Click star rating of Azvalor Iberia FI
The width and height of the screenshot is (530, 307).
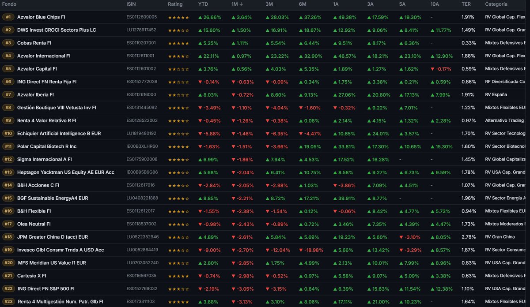(x=178, y=95)
